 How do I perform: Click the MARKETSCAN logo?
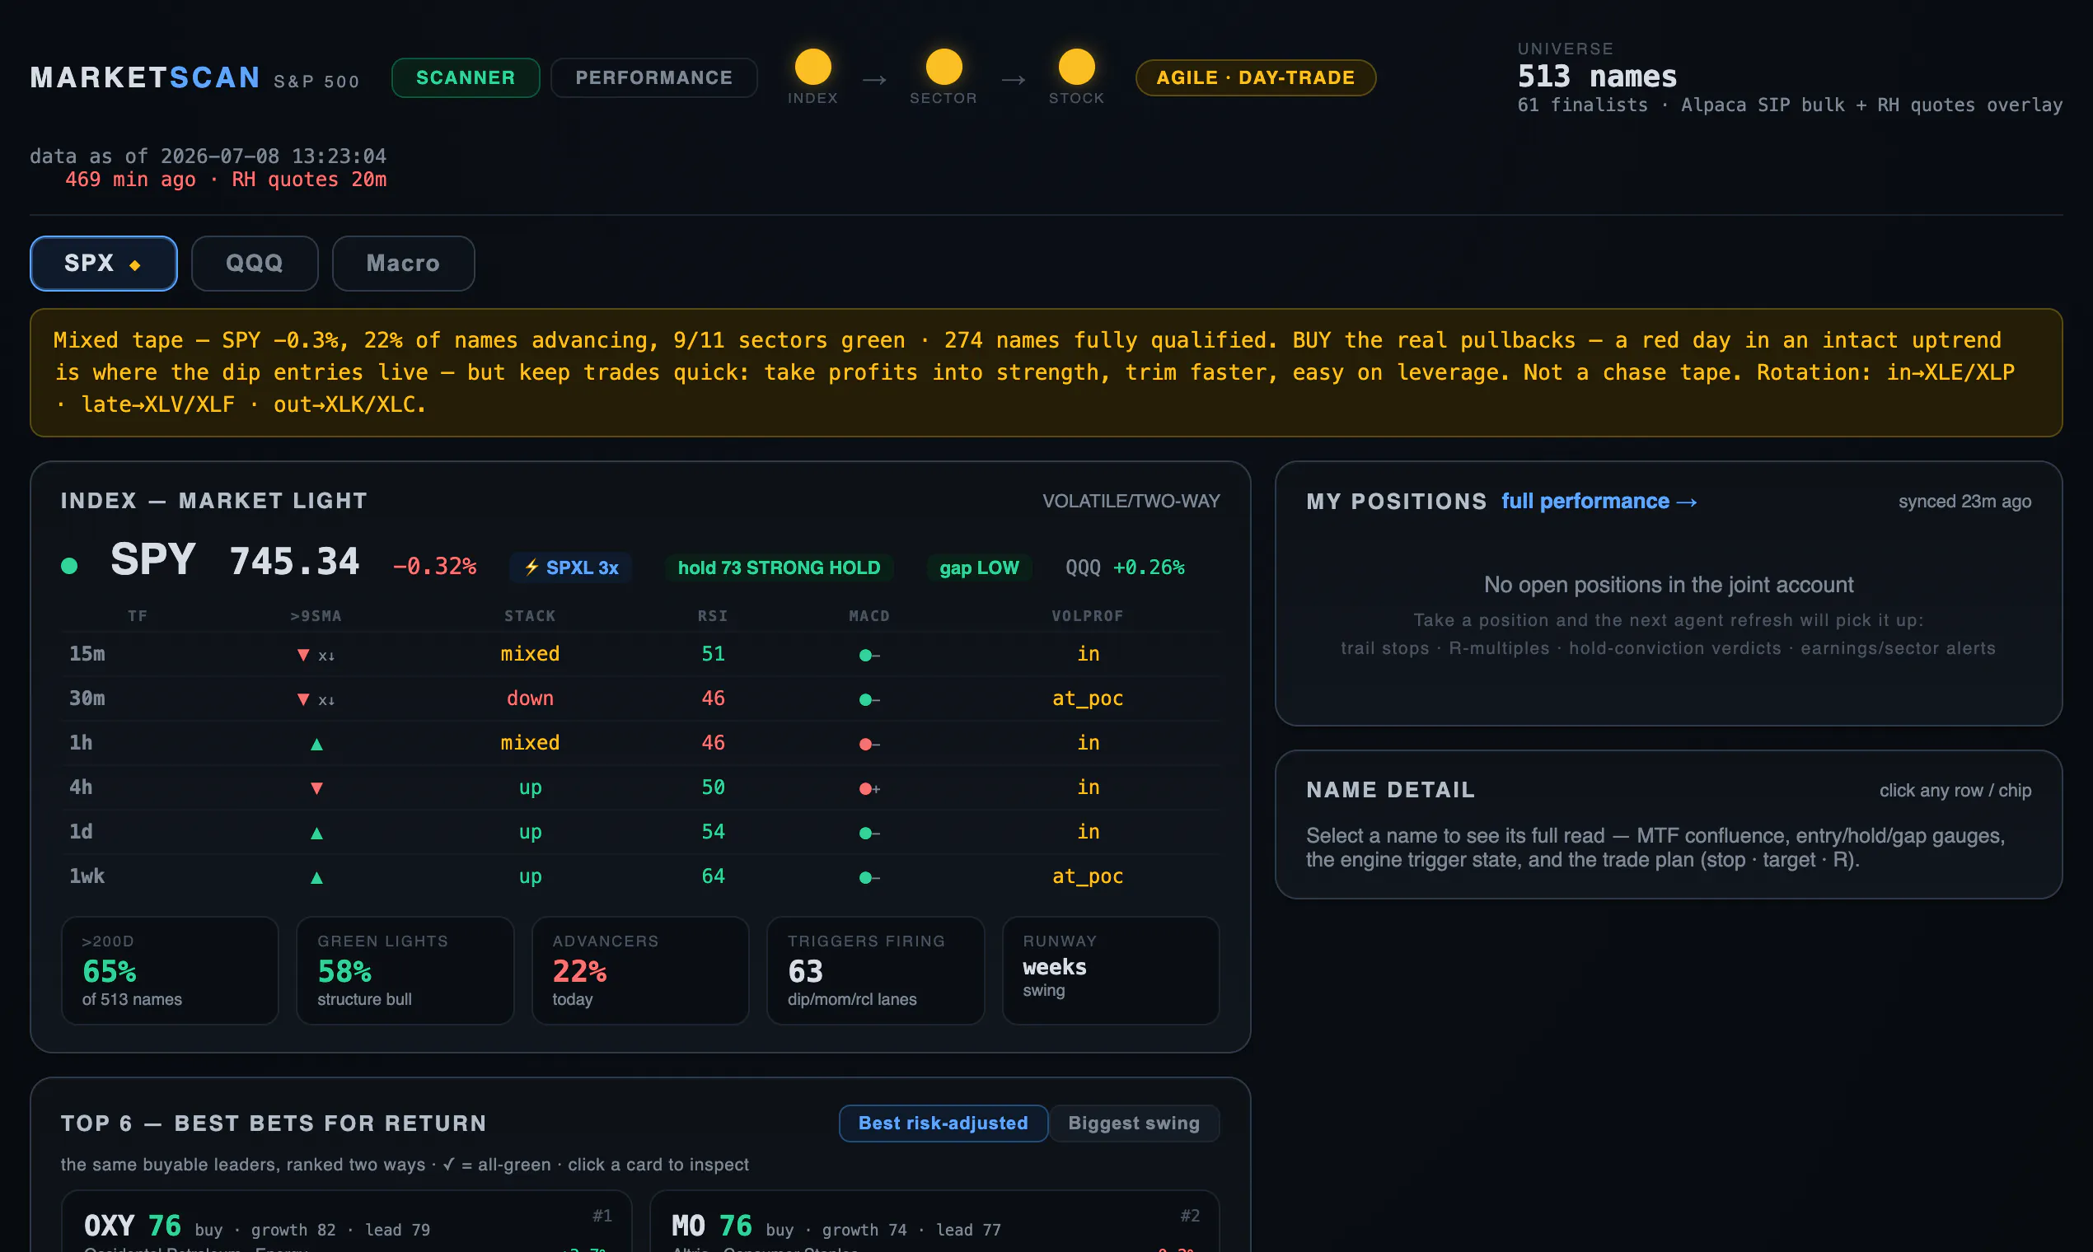[x=145, y=77]
